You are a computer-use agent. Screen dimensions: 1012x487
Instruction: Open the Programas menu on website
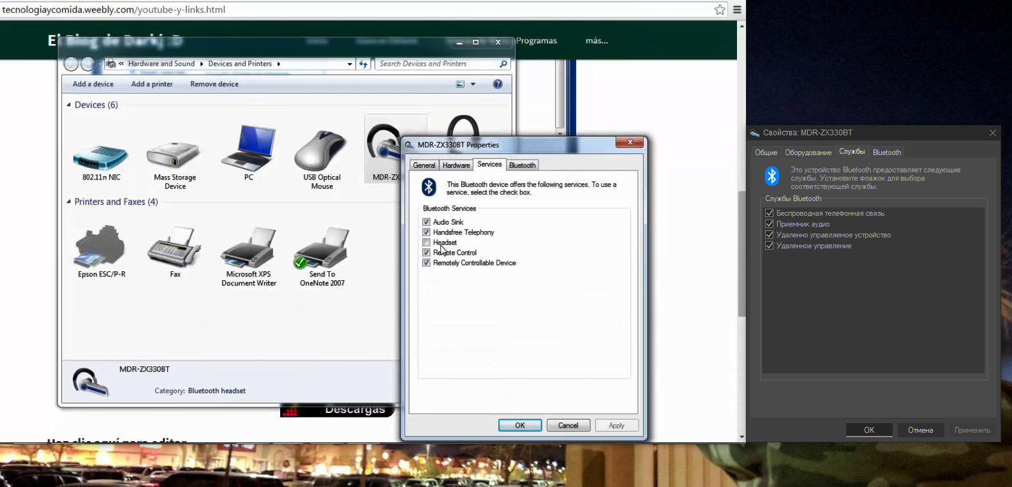click(536, 41)
